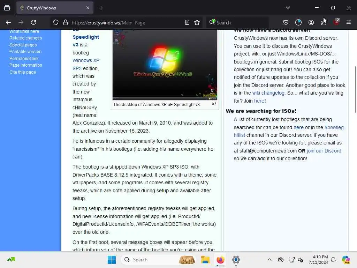Image resolution: width=357 pixels, height=268 pixels.
Task: Open the notifications bell
Action: [x=333, y=260]
